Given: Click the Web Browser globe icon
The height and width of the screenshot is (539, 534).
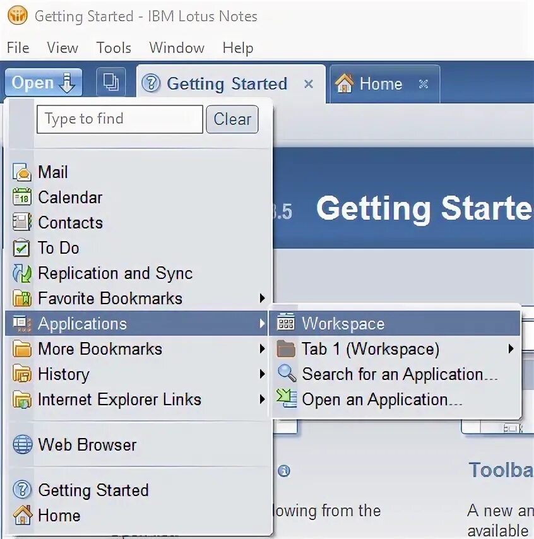Looking at the screenshot, I should point(23,444).
